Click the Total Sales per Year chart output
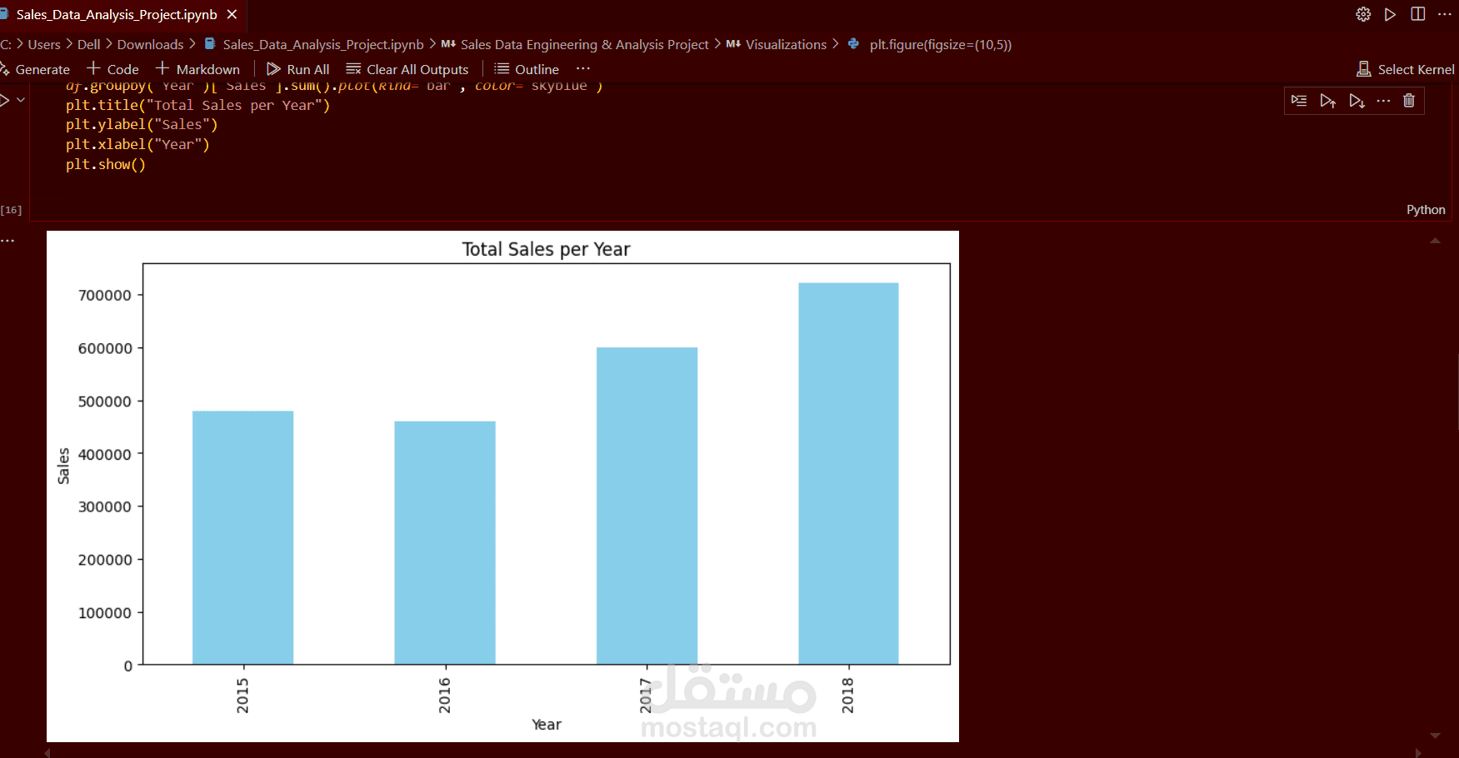The image size is (1459, 758). 502,486
